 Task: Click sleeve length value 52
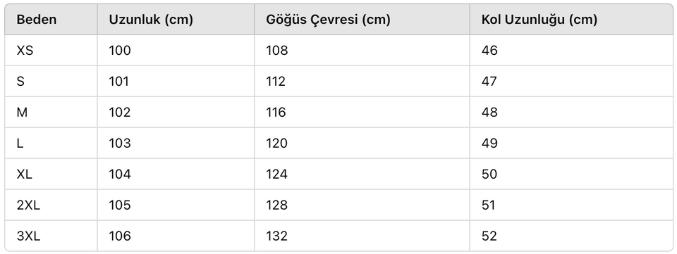pos(489,236)
